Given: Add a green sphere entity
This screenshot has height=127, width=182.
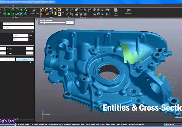Looking at the screenshot, I should pyautogui.click(x=8, y=14).
